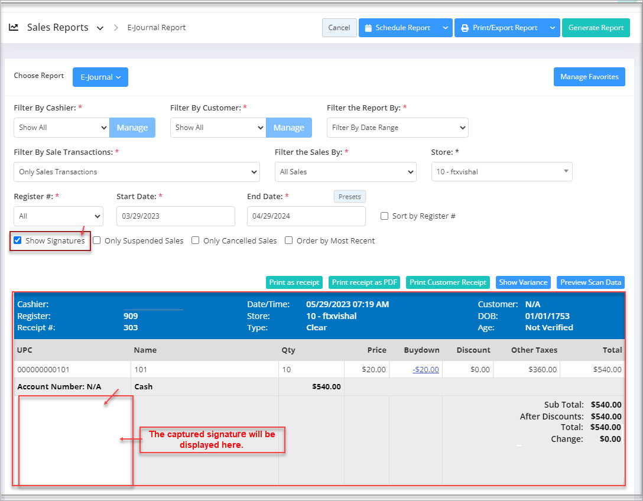Click Print Customer Receipt
Viewport: 643px width, 501px height.
click(448, 282)
